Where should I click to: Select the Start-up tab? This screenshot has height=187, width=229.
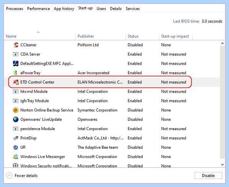(x=85, y=8)
